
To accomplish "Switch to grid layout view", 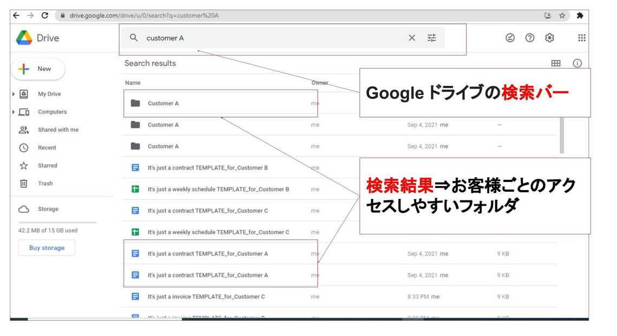I will (556, 63).
